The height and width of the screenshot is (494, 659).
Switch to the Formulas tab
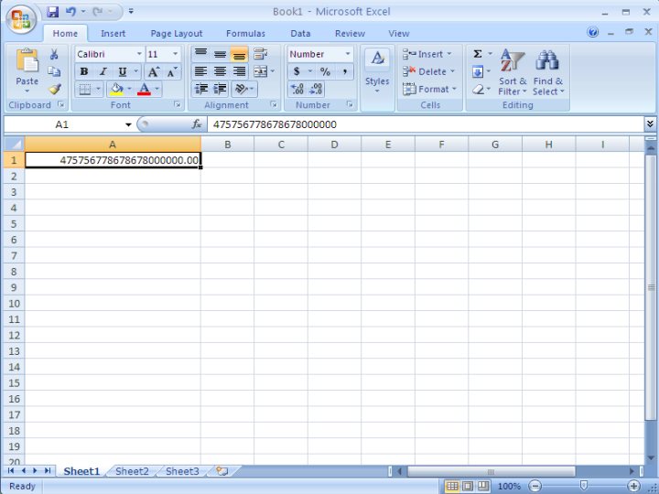pyautogui.click(x=245, y=34)
